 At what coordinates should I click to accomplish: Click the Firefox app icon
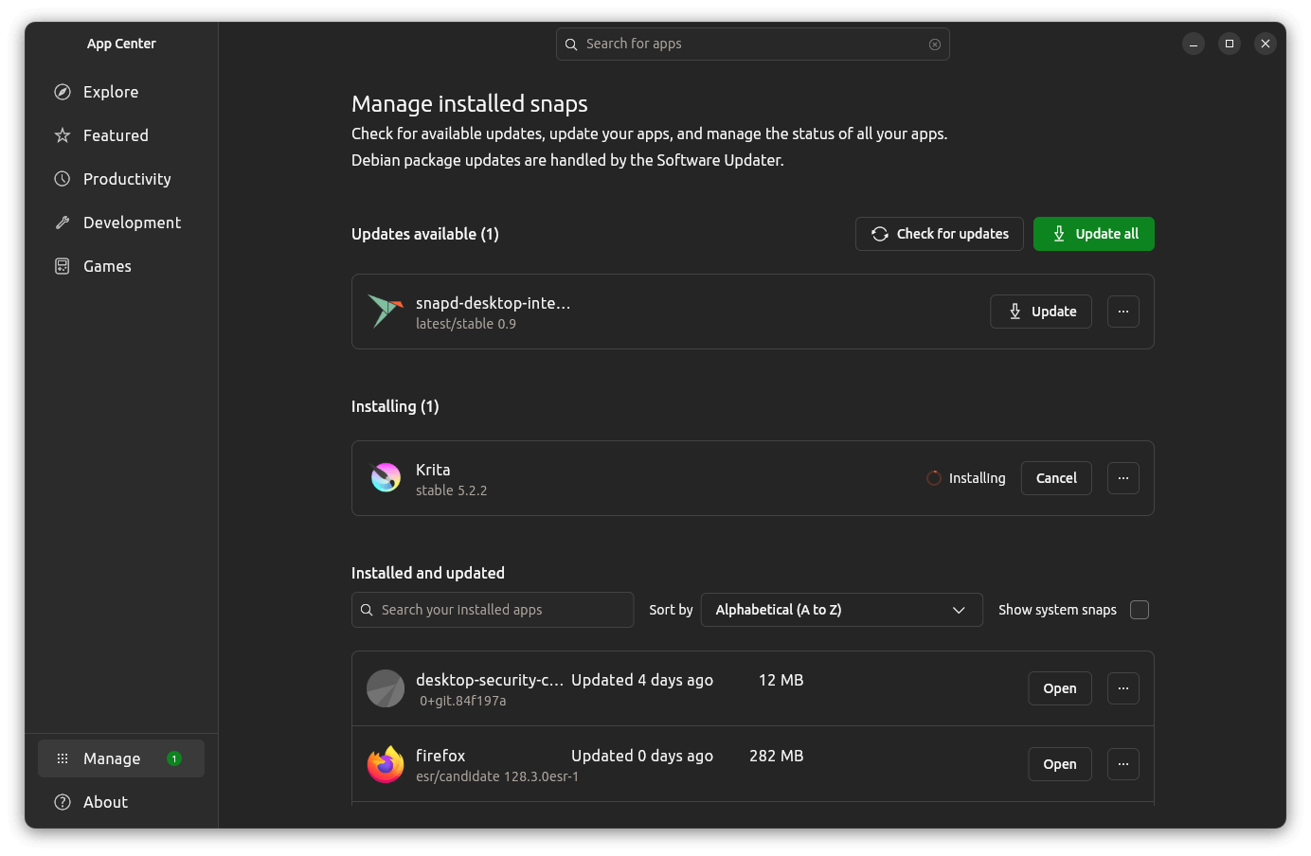[x=386, y=764]
